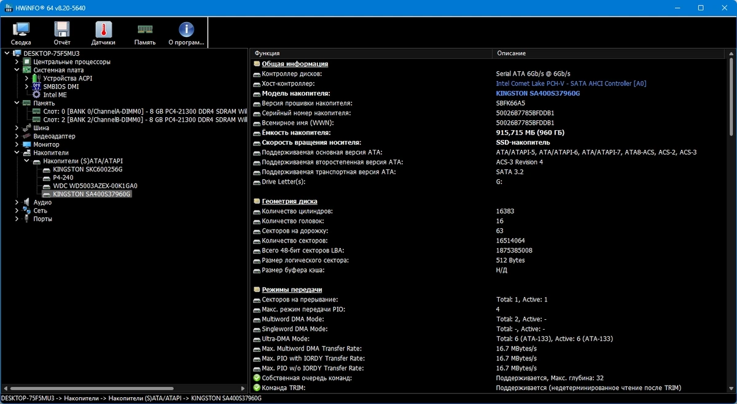This screenshot has width=737, height=404.
Task: Expand the SMBIOS DMI node
Action: (26, 87)
